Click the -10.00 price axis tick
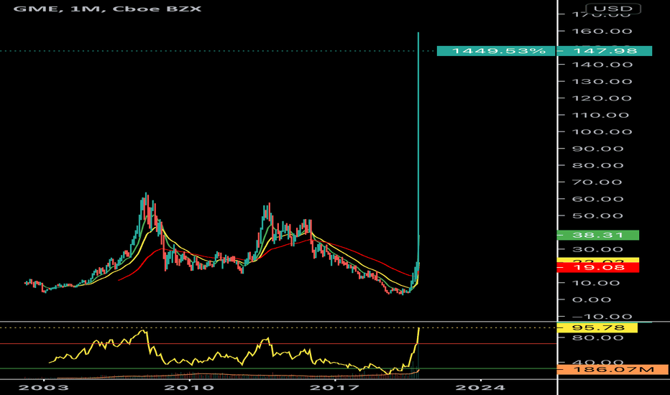 [x=602, y=317]
